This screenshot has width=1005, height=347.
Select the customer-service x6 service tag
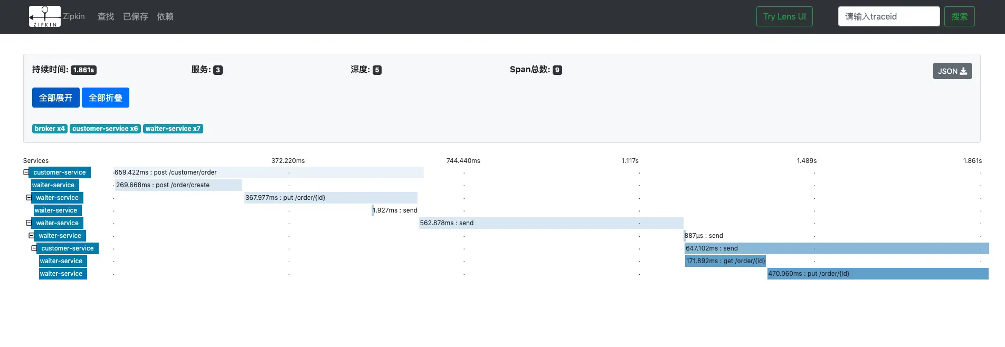pyautogui.click(x=105, y=129)
